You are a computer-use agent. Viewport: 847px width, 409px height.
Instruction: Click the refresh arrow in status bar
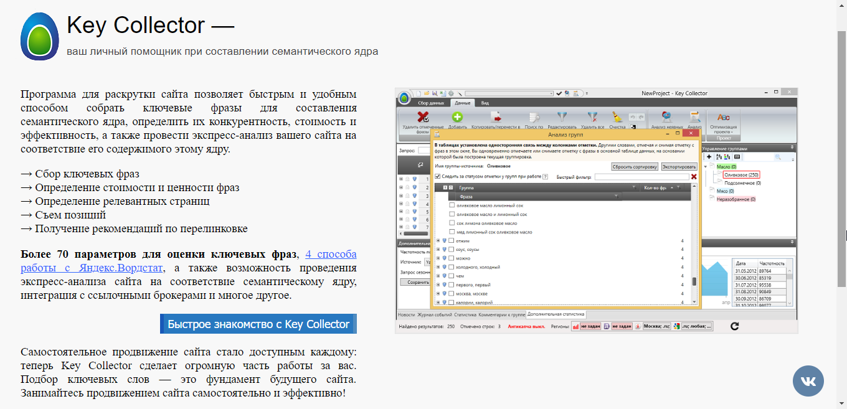point(734,326)
